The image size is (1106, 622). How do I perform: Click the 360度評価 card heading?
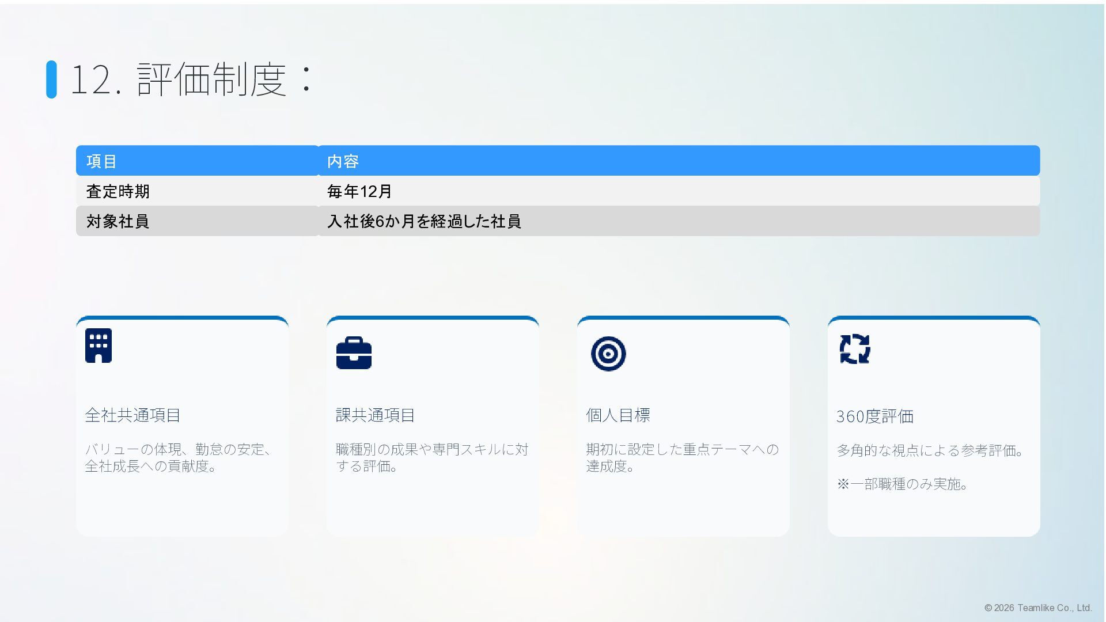pos(874,416)
